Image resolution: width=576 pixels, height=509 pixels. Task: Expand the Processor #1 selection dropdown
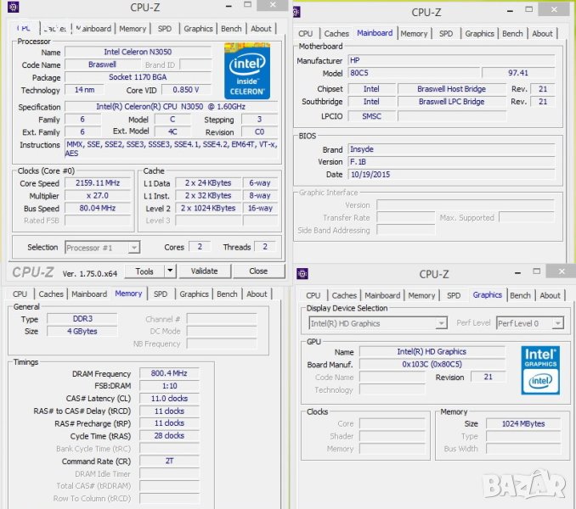[x=133, y=248]
